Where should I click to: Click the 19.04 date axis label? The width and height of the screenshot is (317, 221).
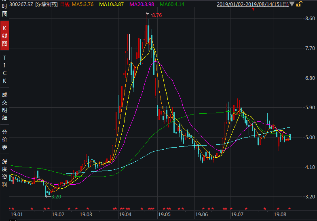(125, 215)
